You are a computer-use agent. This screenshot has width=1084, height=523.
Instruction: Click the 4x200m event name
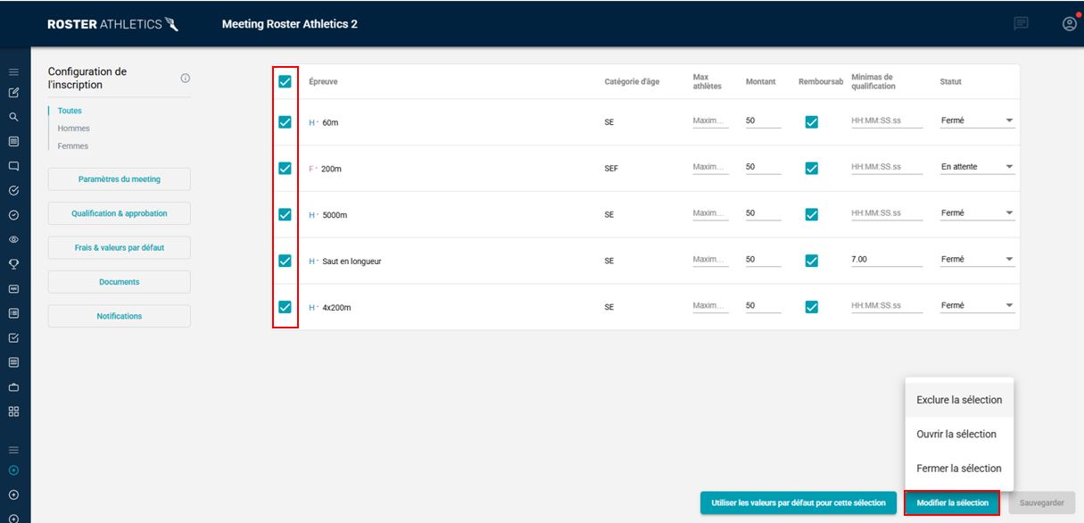(336, 308)
